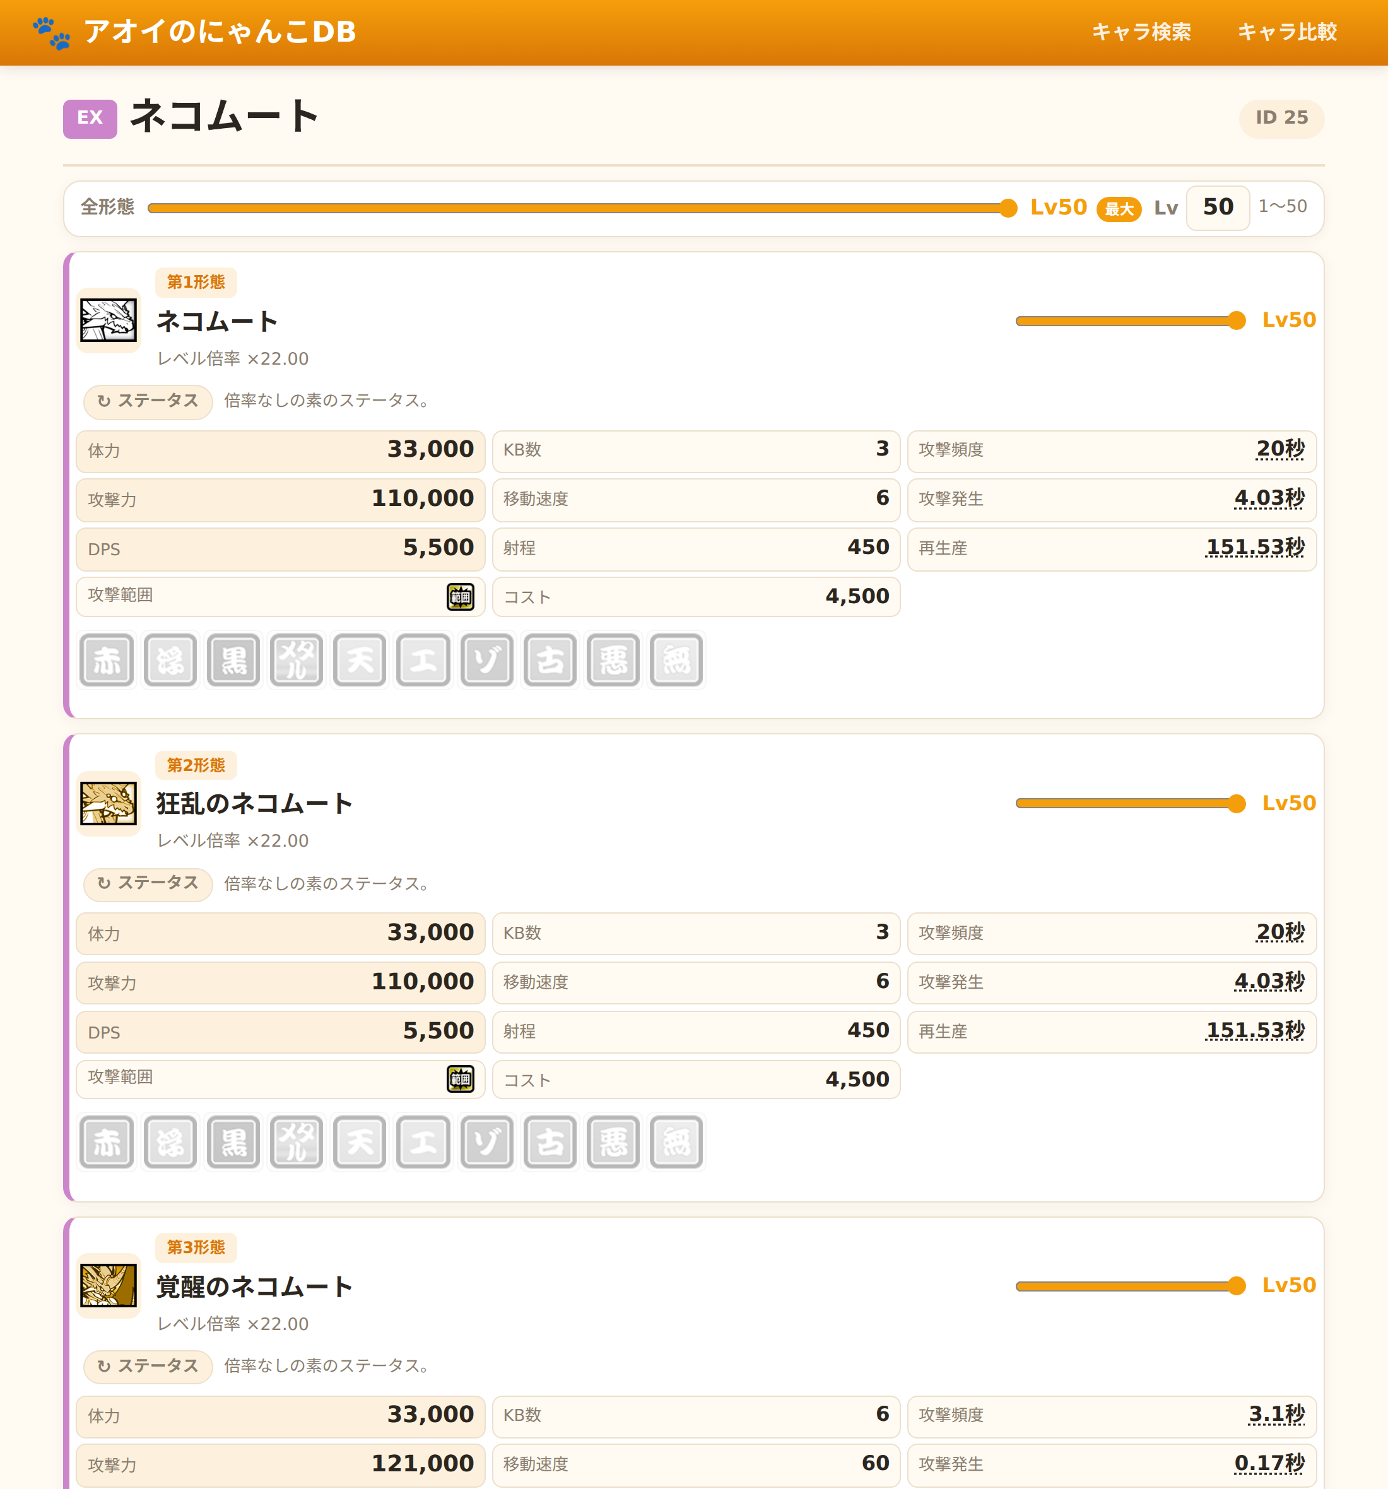Screen dimensions: 1388x1489
Task: Click the 攻撃範囲 area-attack icon for 第1形態
Action: (461, 597)
